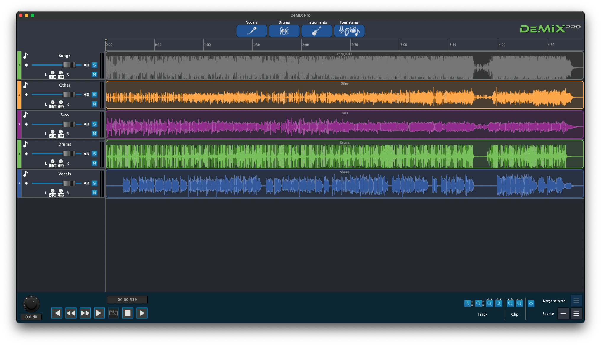This screenshot has height=345, width=601.
Task: Select the blue Vocals waveform clip
Action: pyautogui.click(x=345, y=184)
